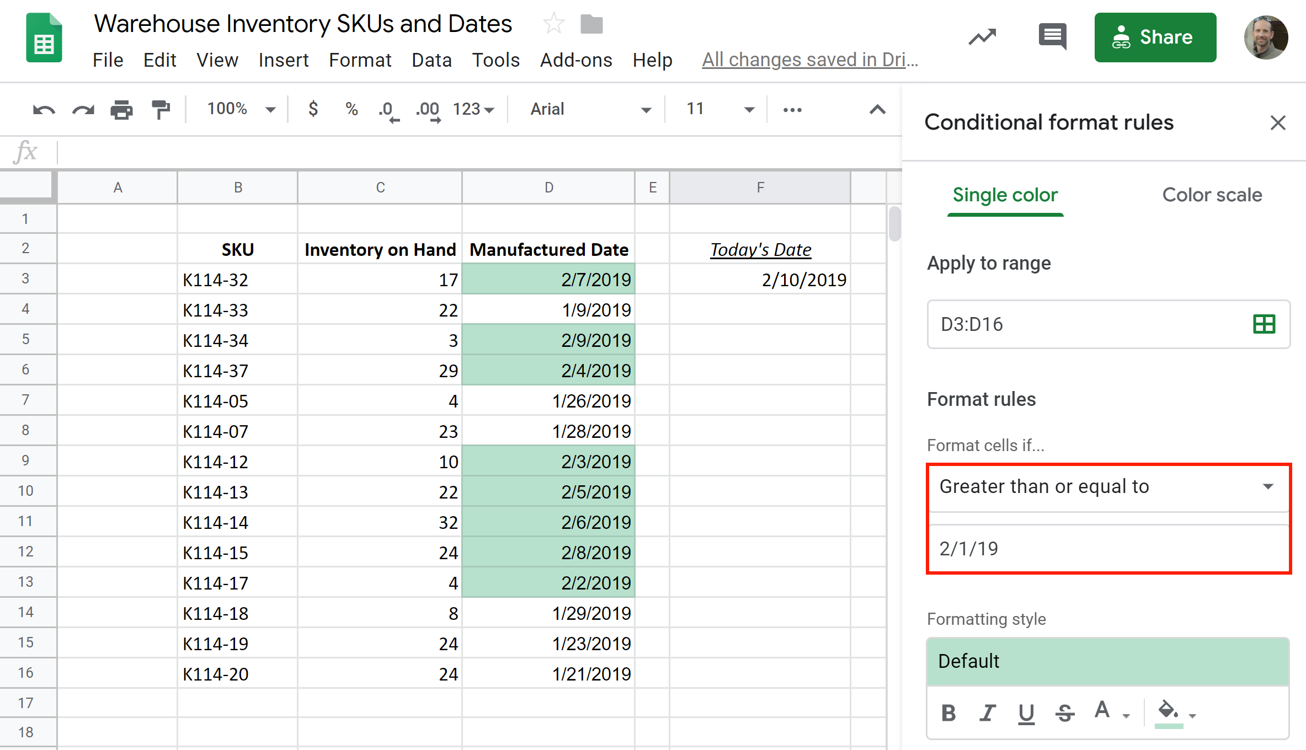
Task: Open the Greater than or equal to dropdown
Action: click(x=1108, y=486)
